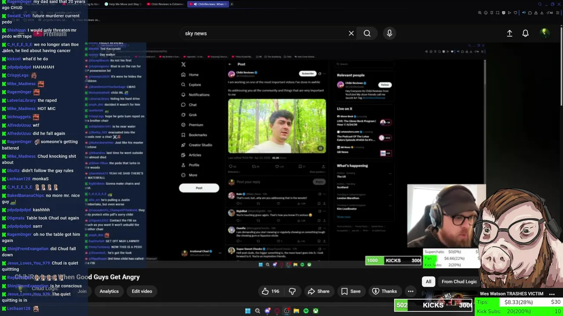Viewport: 563px width, 316px height.
Task: Switch to 'Help Me Move and Stay' tab
Action: click(x=123, y=4)
